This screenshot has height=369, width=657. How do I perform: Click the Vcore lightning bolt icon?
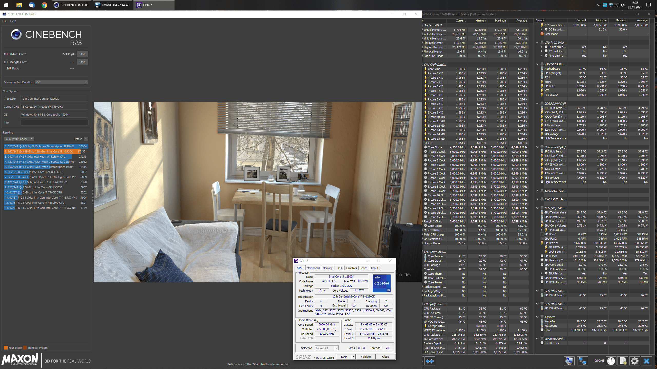click(542, 82)
